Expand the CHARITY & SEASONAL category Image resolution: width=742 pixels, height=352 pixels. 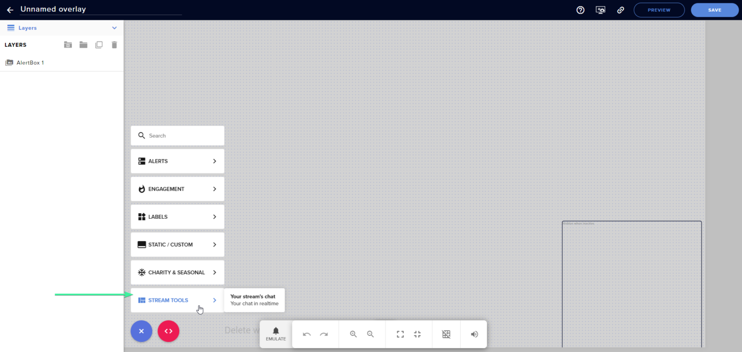tap(177, 272)
